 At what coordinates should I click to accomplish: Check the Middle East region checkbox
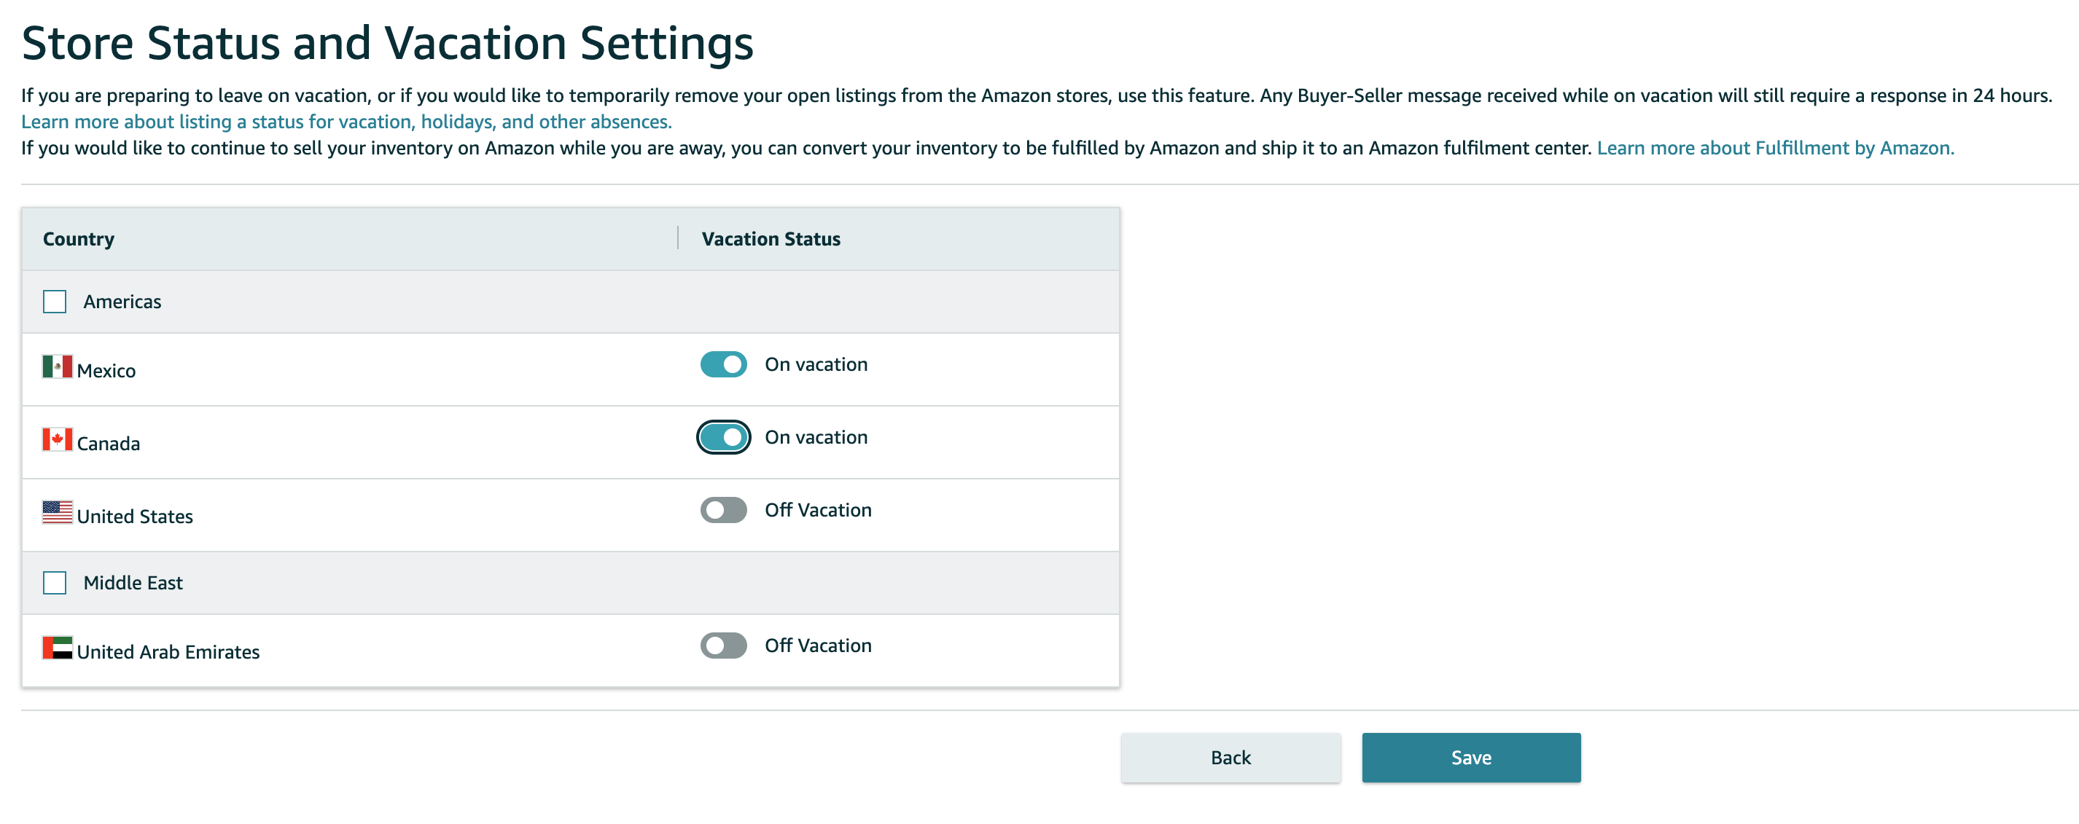click(x=55, y=582)
